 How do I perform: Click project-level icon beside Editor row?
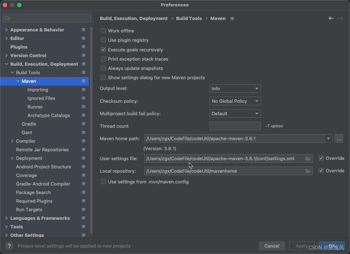(x=83, y=38)
